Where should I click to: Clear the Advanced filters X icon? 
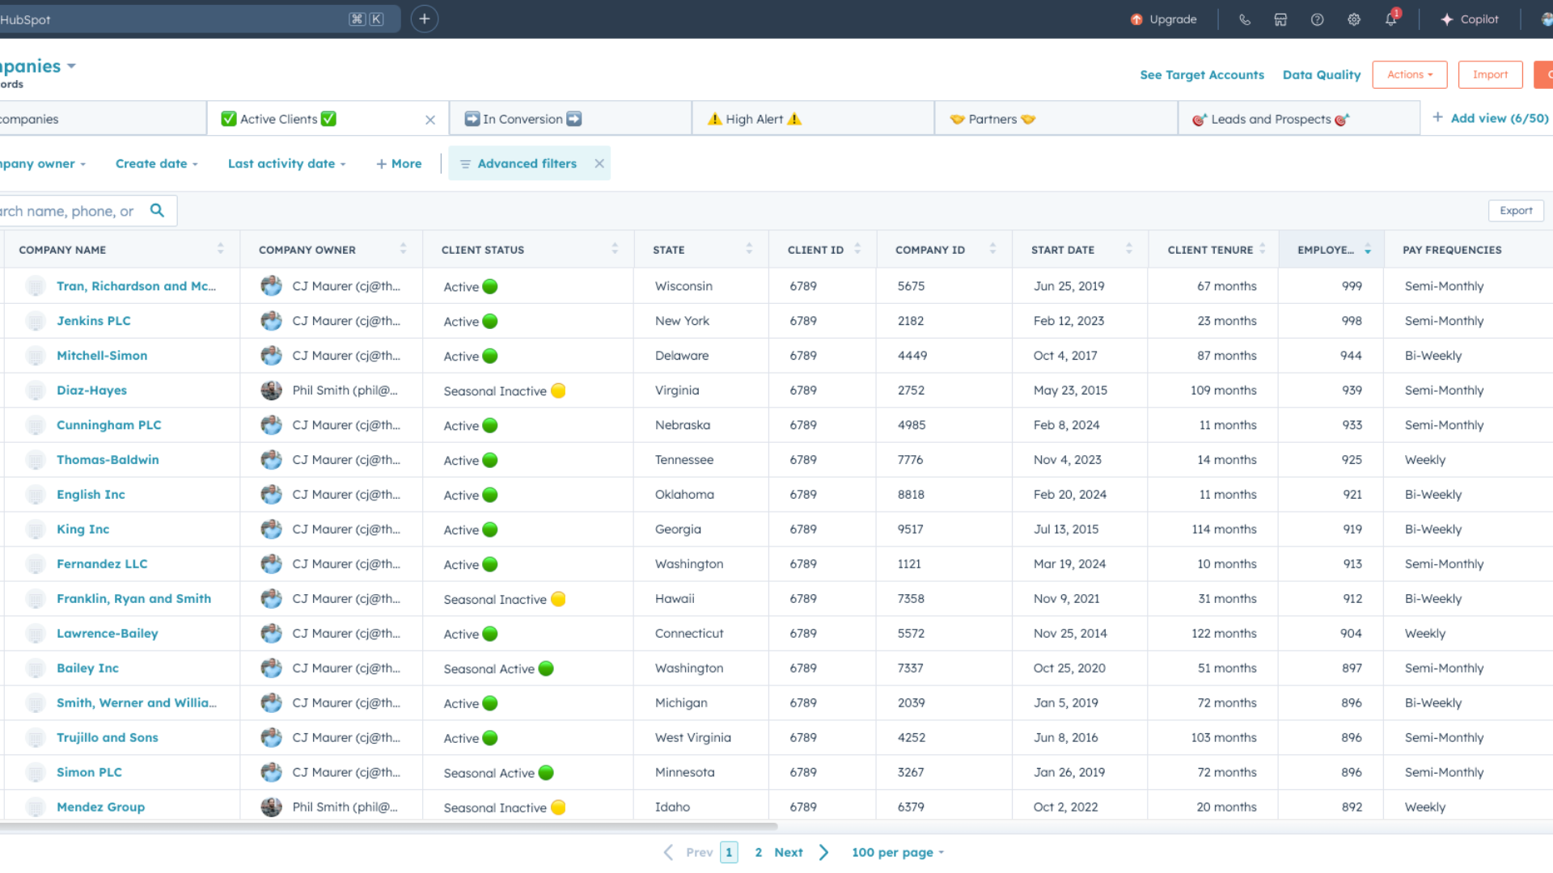pyautogui.click(x=599, y=163)
